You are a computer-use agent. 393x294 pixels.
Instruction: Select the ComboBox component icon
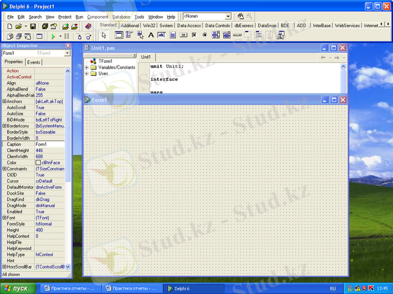(x=226, y=35)
